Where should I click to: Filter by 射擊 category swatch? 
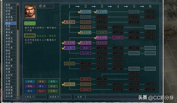[x=53, y=82]
